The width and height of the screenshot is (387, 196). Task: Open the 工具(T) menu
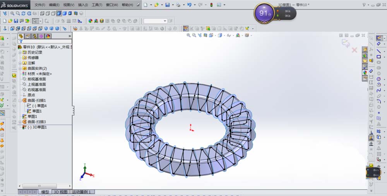click(x=97, y=5)
